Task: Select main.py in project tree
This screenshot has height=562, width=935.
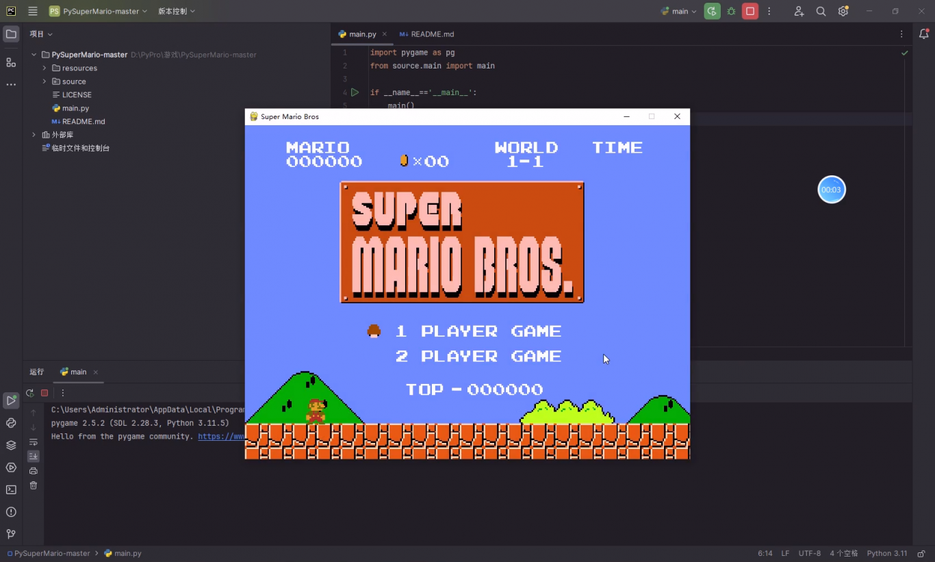Action: tap(75, 108)
